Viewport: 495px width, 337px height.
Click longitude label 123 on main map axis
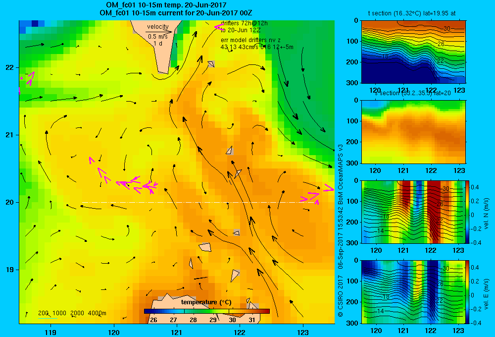coord(303,333)
